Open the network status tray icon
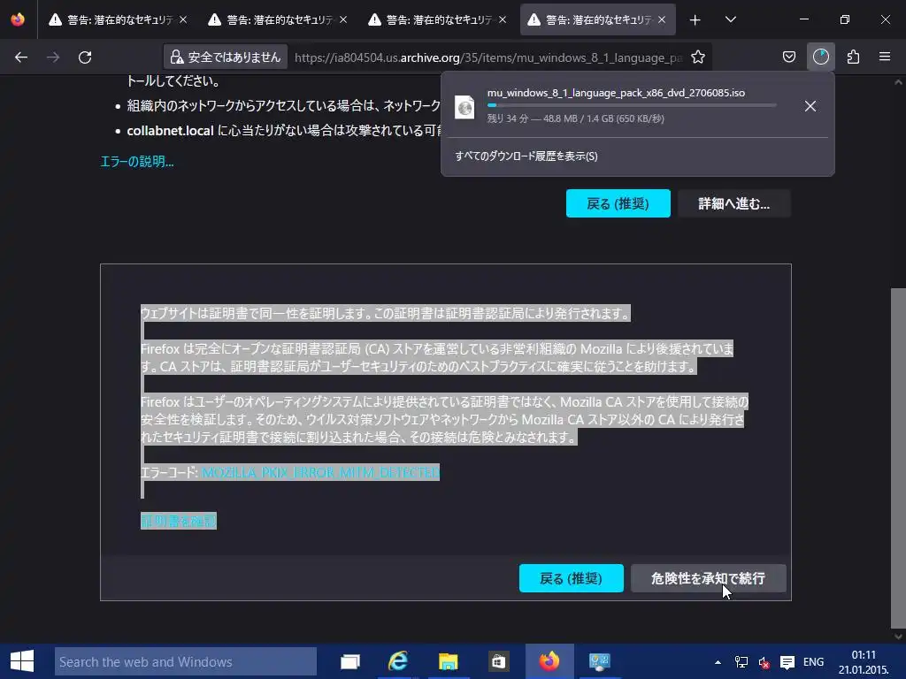This screenshot has width=906, height=679. coord(741,662)
